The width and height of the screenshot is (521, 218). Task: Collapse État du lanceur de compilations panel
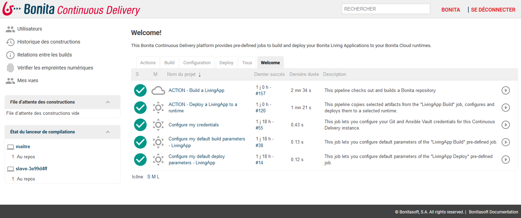pos(108,132)
